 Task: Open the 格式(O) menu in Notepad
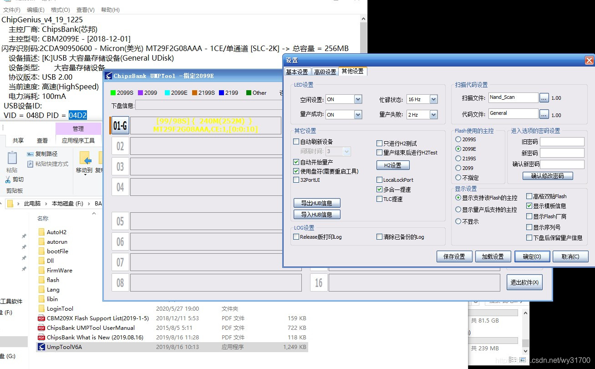[60, 10]
